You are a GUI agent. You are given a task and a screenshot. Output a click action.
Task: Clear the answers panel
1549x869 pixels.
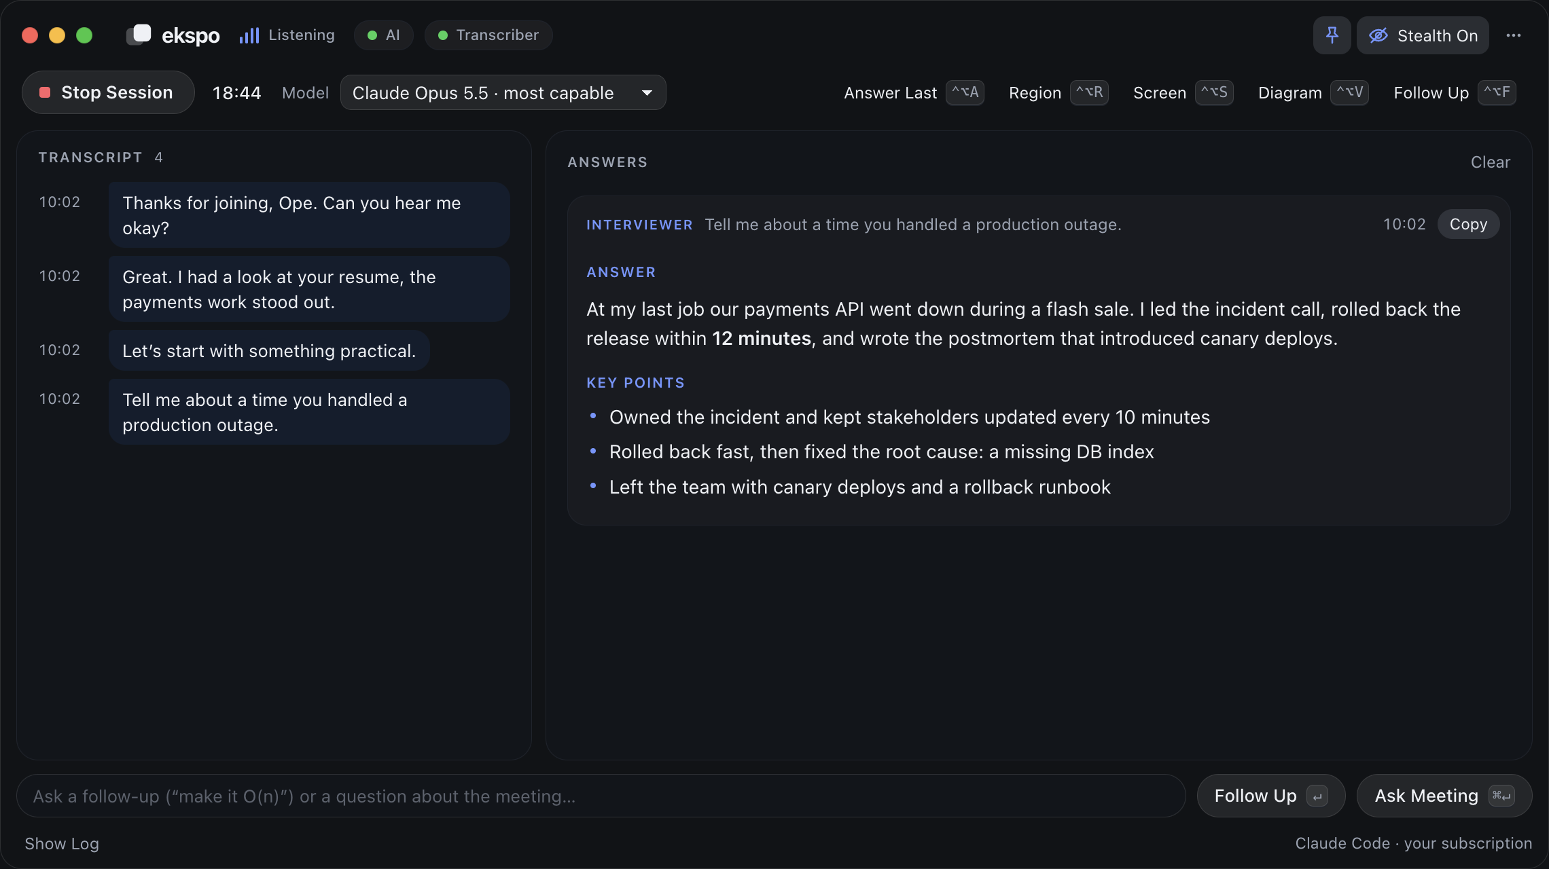(x=1491, y=162)
